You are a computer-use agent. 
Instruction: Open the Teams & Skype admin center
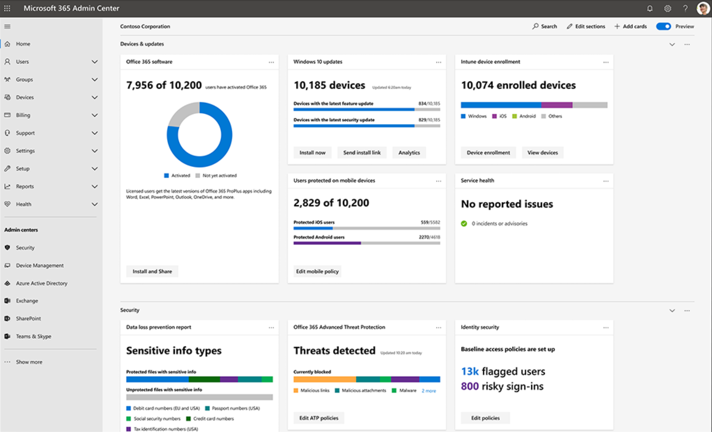click(x=33, y=336)
